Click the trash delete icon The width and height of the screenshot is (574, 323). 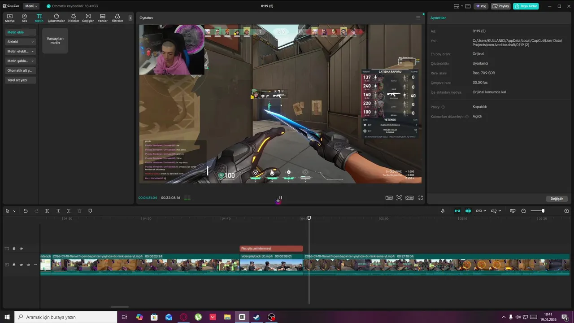tap(79, 211)
